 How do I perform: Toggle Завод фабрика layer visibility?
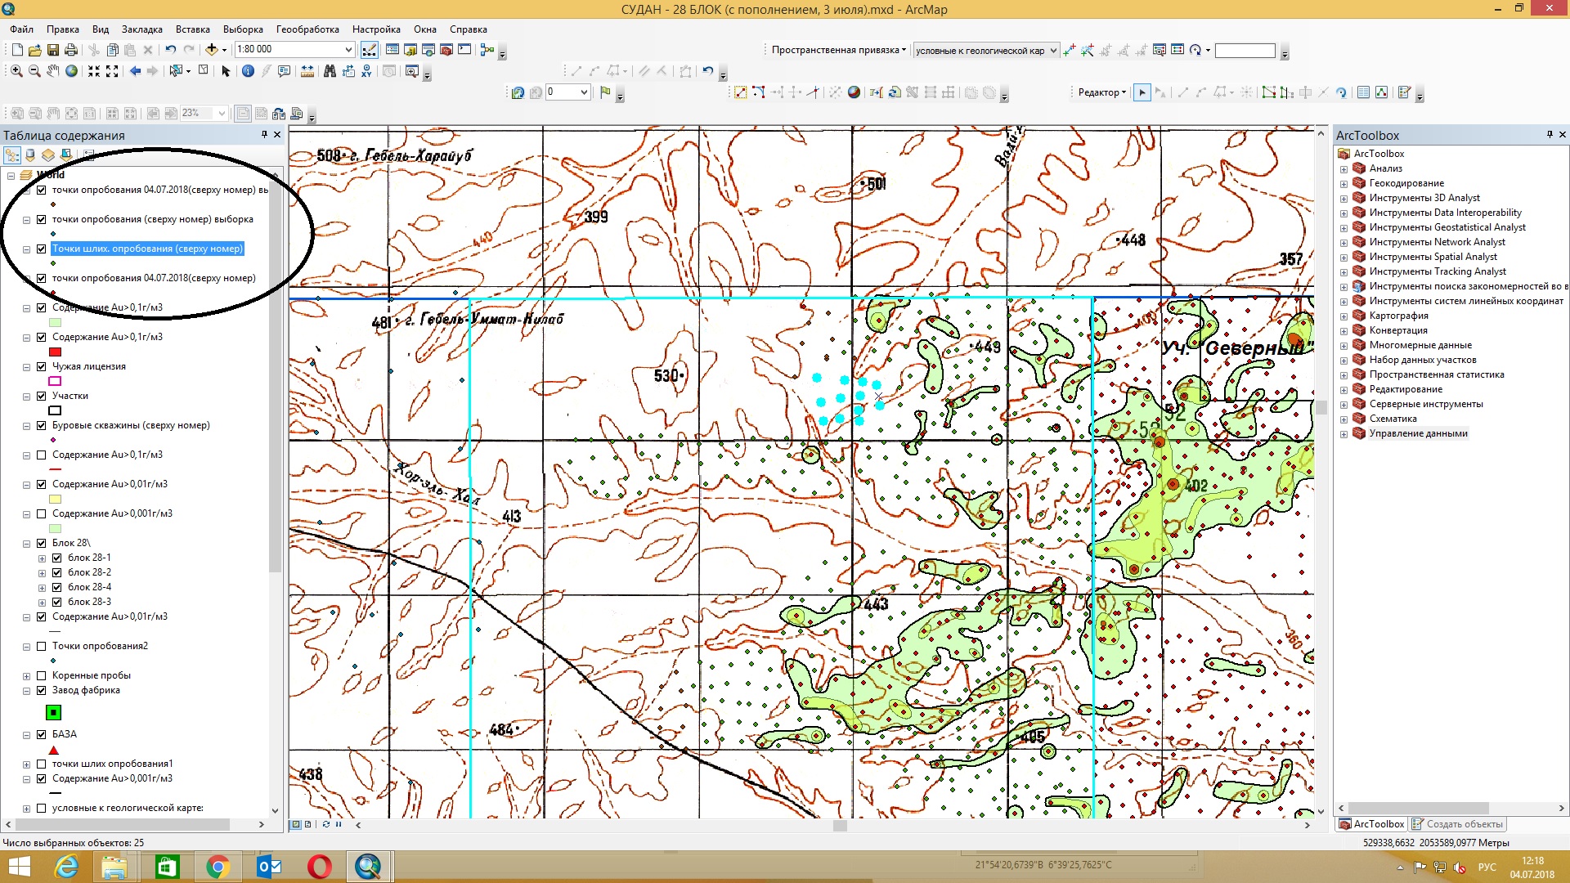pos(41,690)
